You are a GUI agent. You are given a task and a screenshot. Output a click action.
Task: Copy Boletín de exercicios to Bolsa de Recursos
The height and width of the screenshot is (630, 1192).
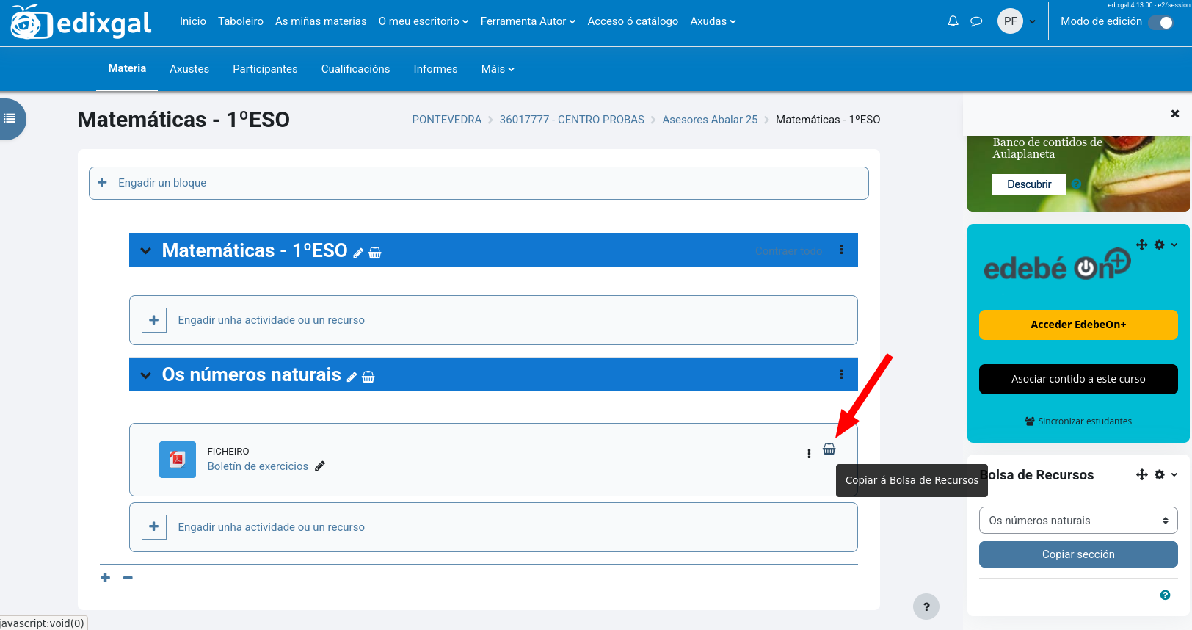(x=829, y=449)
